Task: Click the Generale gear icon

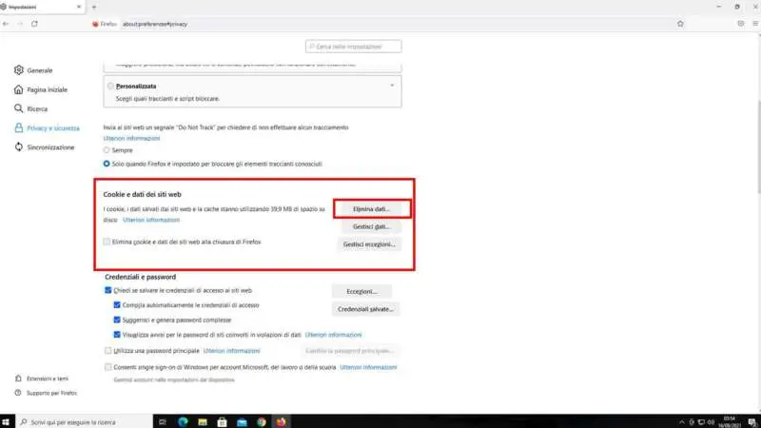Action: point(18,70)
